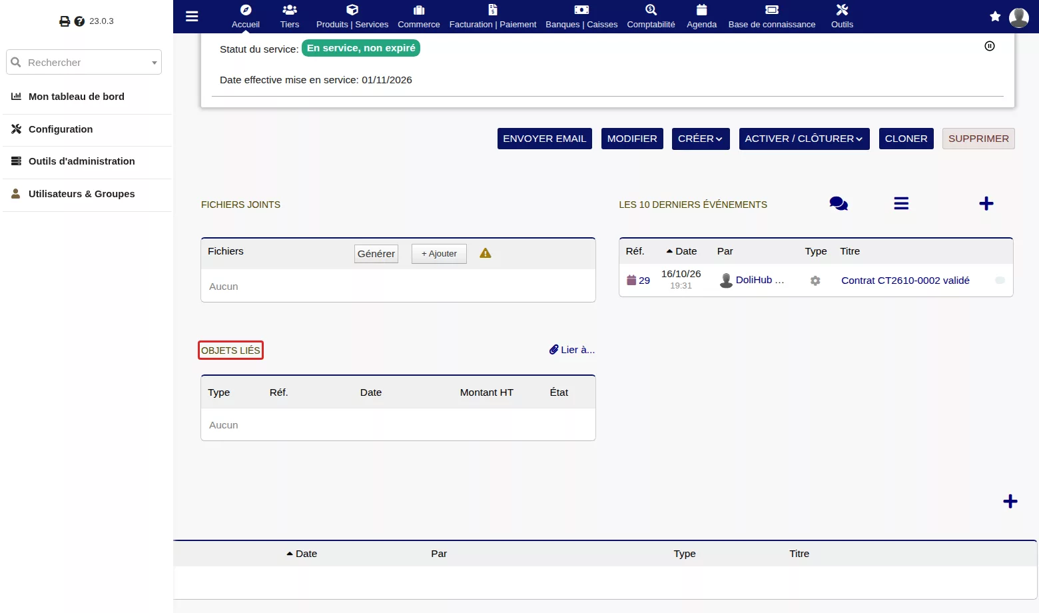Open the Commerce menu
The image size is (1039, 613).
[419, 17]
